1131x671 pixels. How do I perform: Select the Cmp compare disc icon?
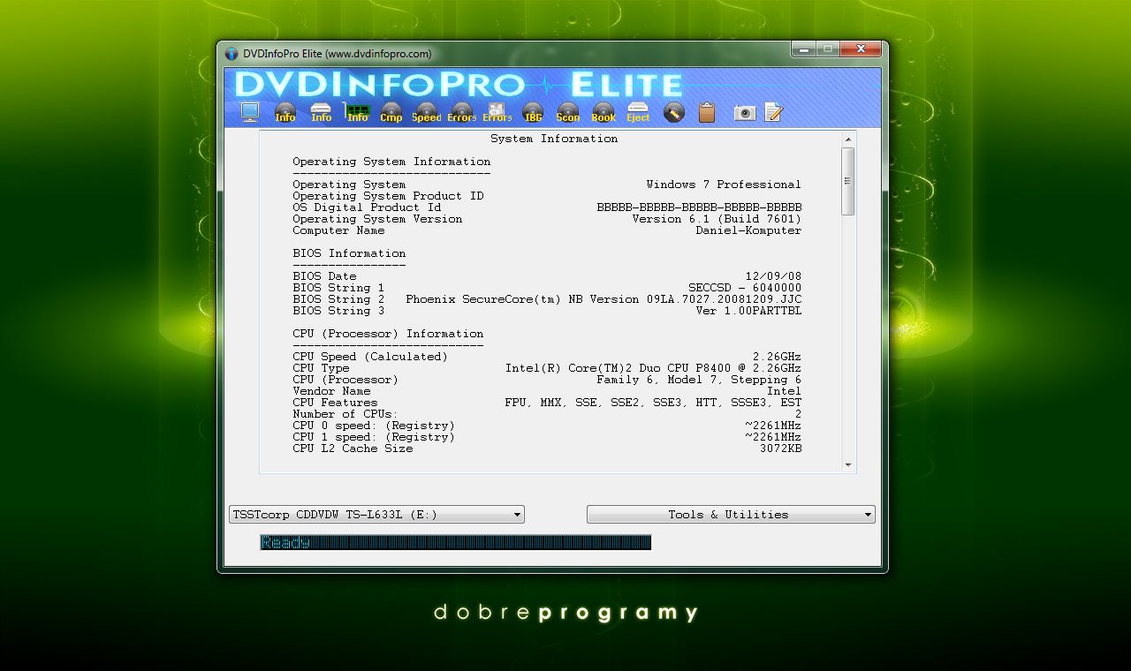[391, 112]
